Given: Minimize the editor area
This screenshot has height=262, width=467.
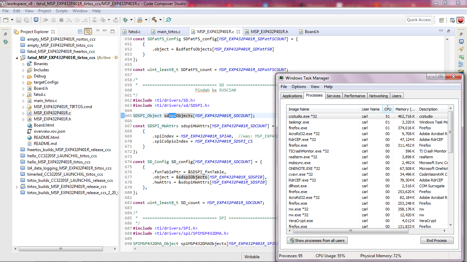Looking at the screenshot, I should (x=441, y=31).
